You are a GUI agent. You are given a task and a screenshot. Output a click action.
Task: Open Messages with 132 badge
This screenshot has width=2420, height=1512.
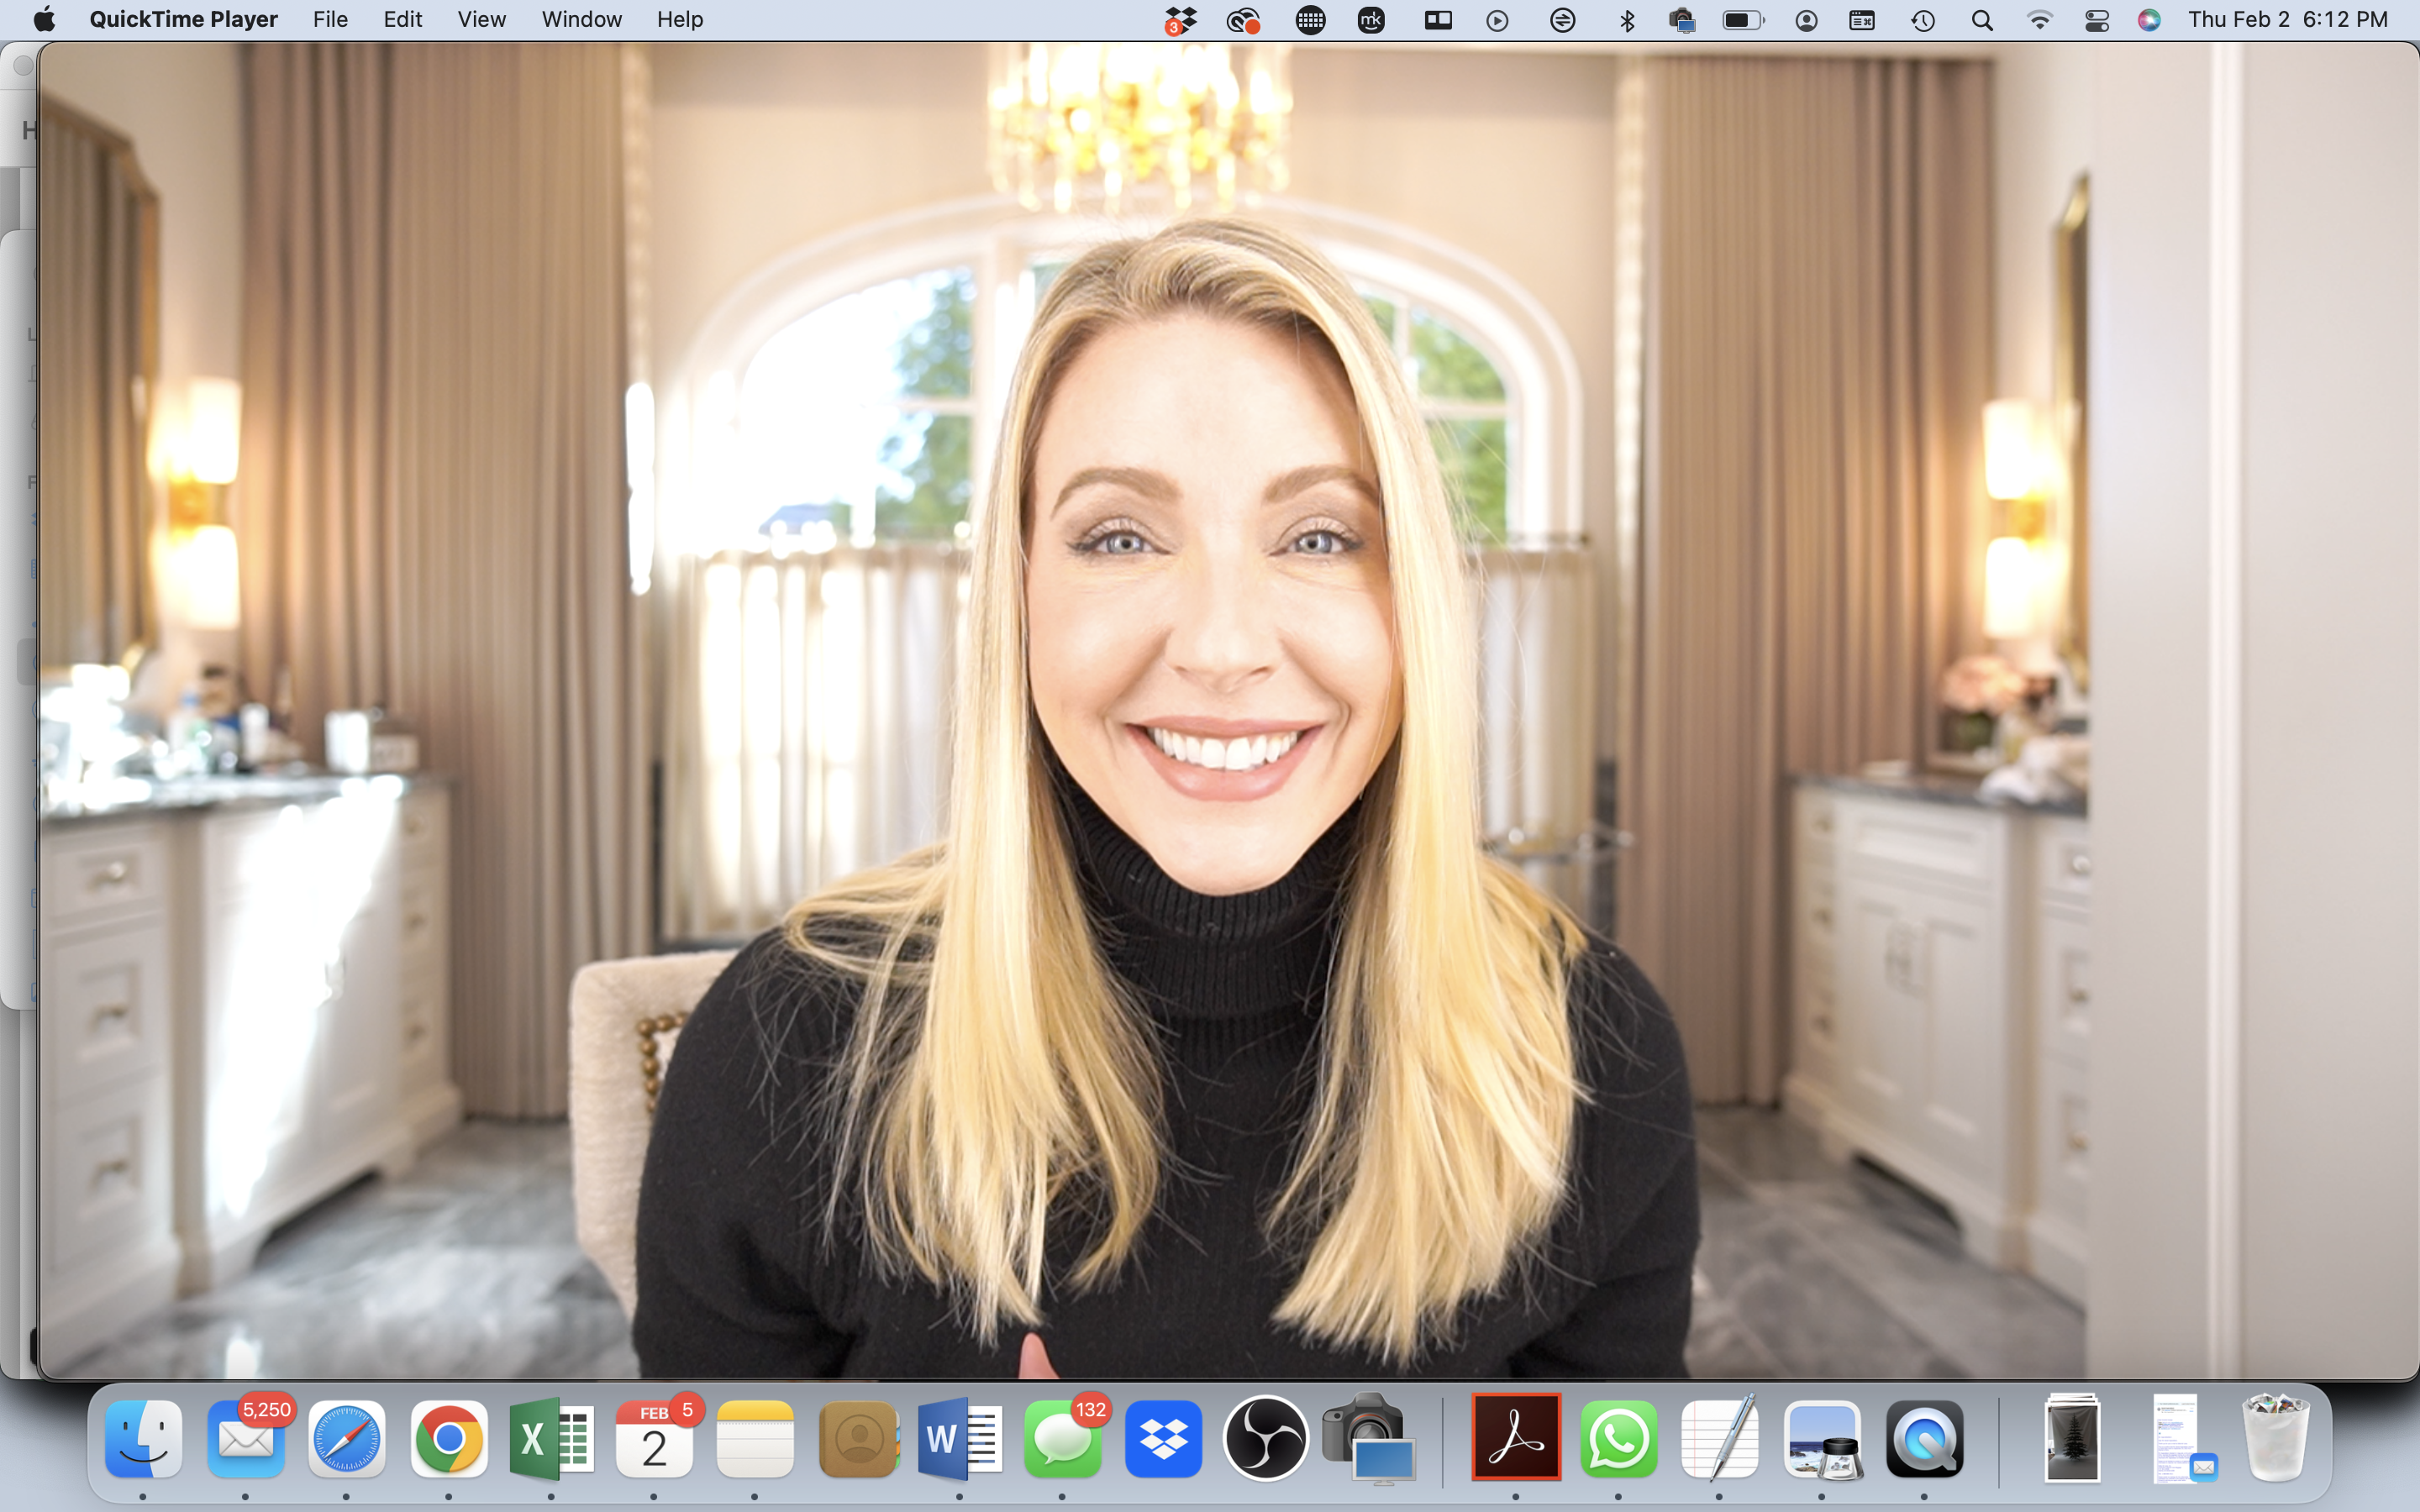point(1063,1439)
